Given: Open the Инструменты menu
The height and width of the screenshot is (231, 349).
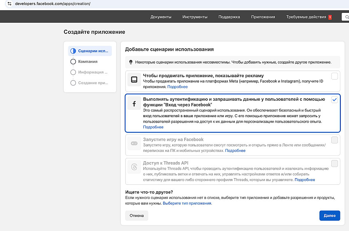Looking at the screenshot, I should coord(195,17).
